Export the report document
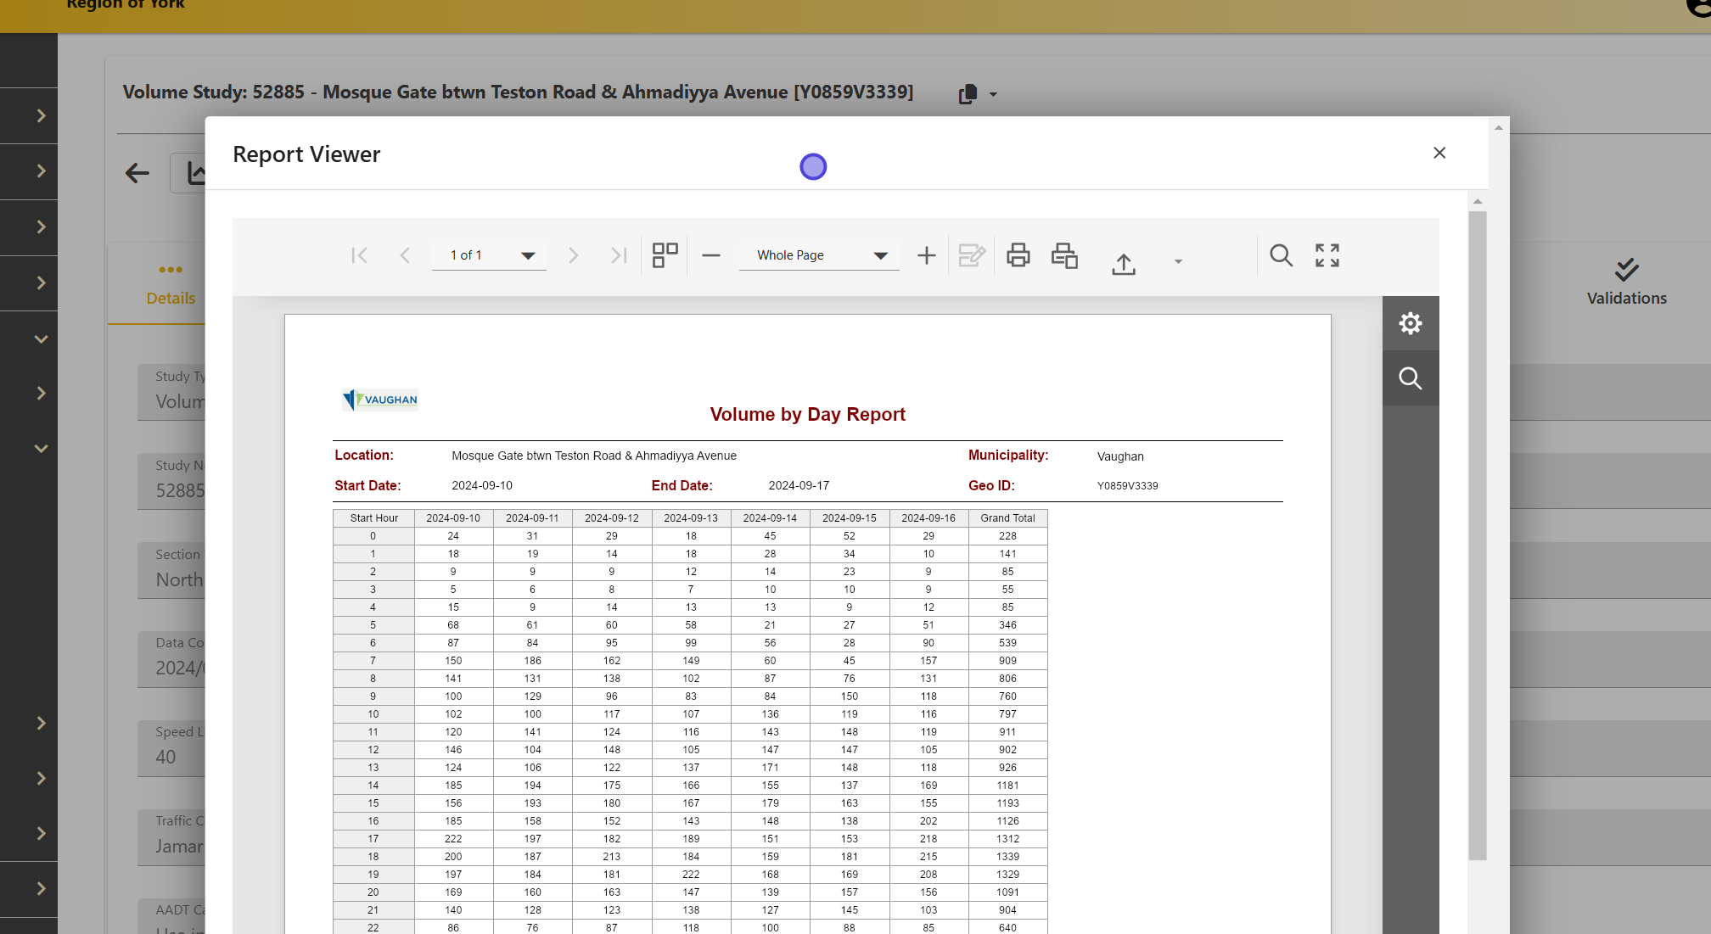This screenshot has width=1711, height=934. [1124, 263]
